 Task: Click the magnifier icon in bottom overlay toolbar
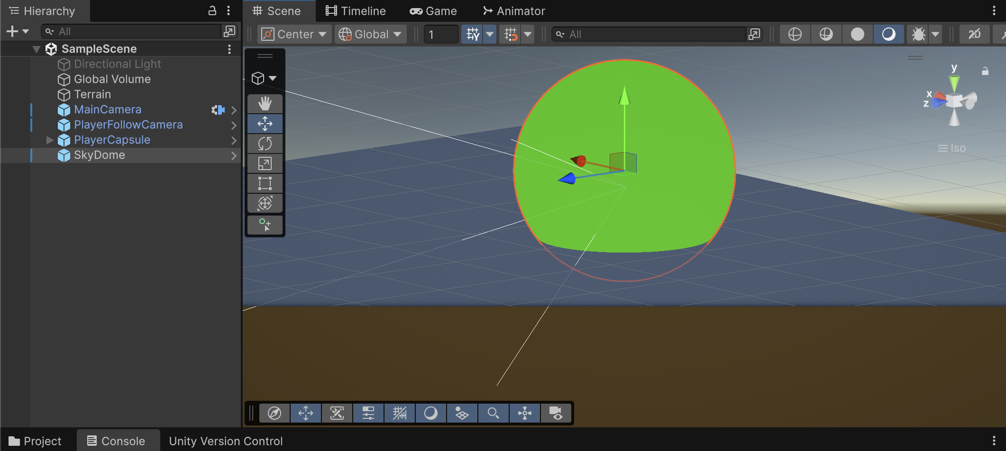tap(493, 413)
